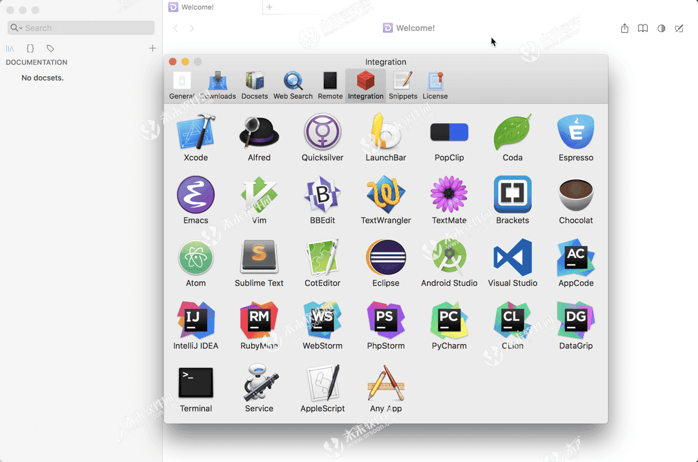
Task: Open WebStorm integration
Action: tap(322, 320)
